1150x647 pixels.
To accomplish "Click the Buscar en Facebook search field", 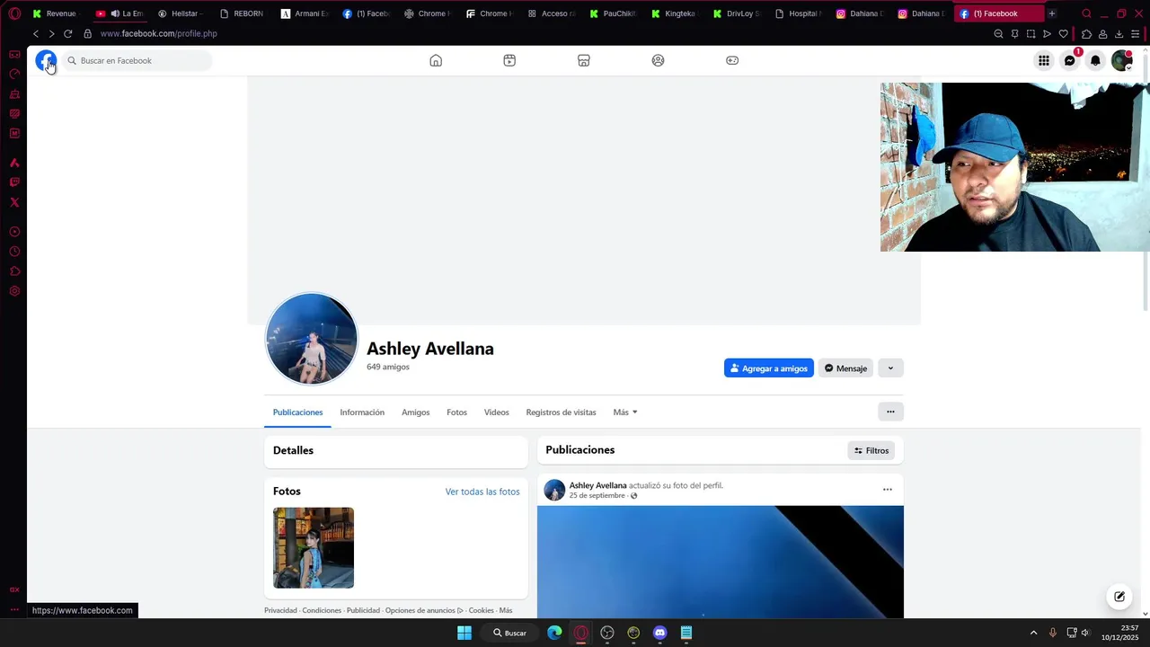I will point(137,60).
